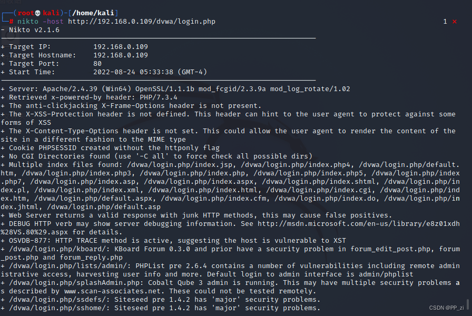The width and height of the screenshot is (472, 316).
Task: Click the Nikto v2.1.6 version line
Action: tap(34, 29)
